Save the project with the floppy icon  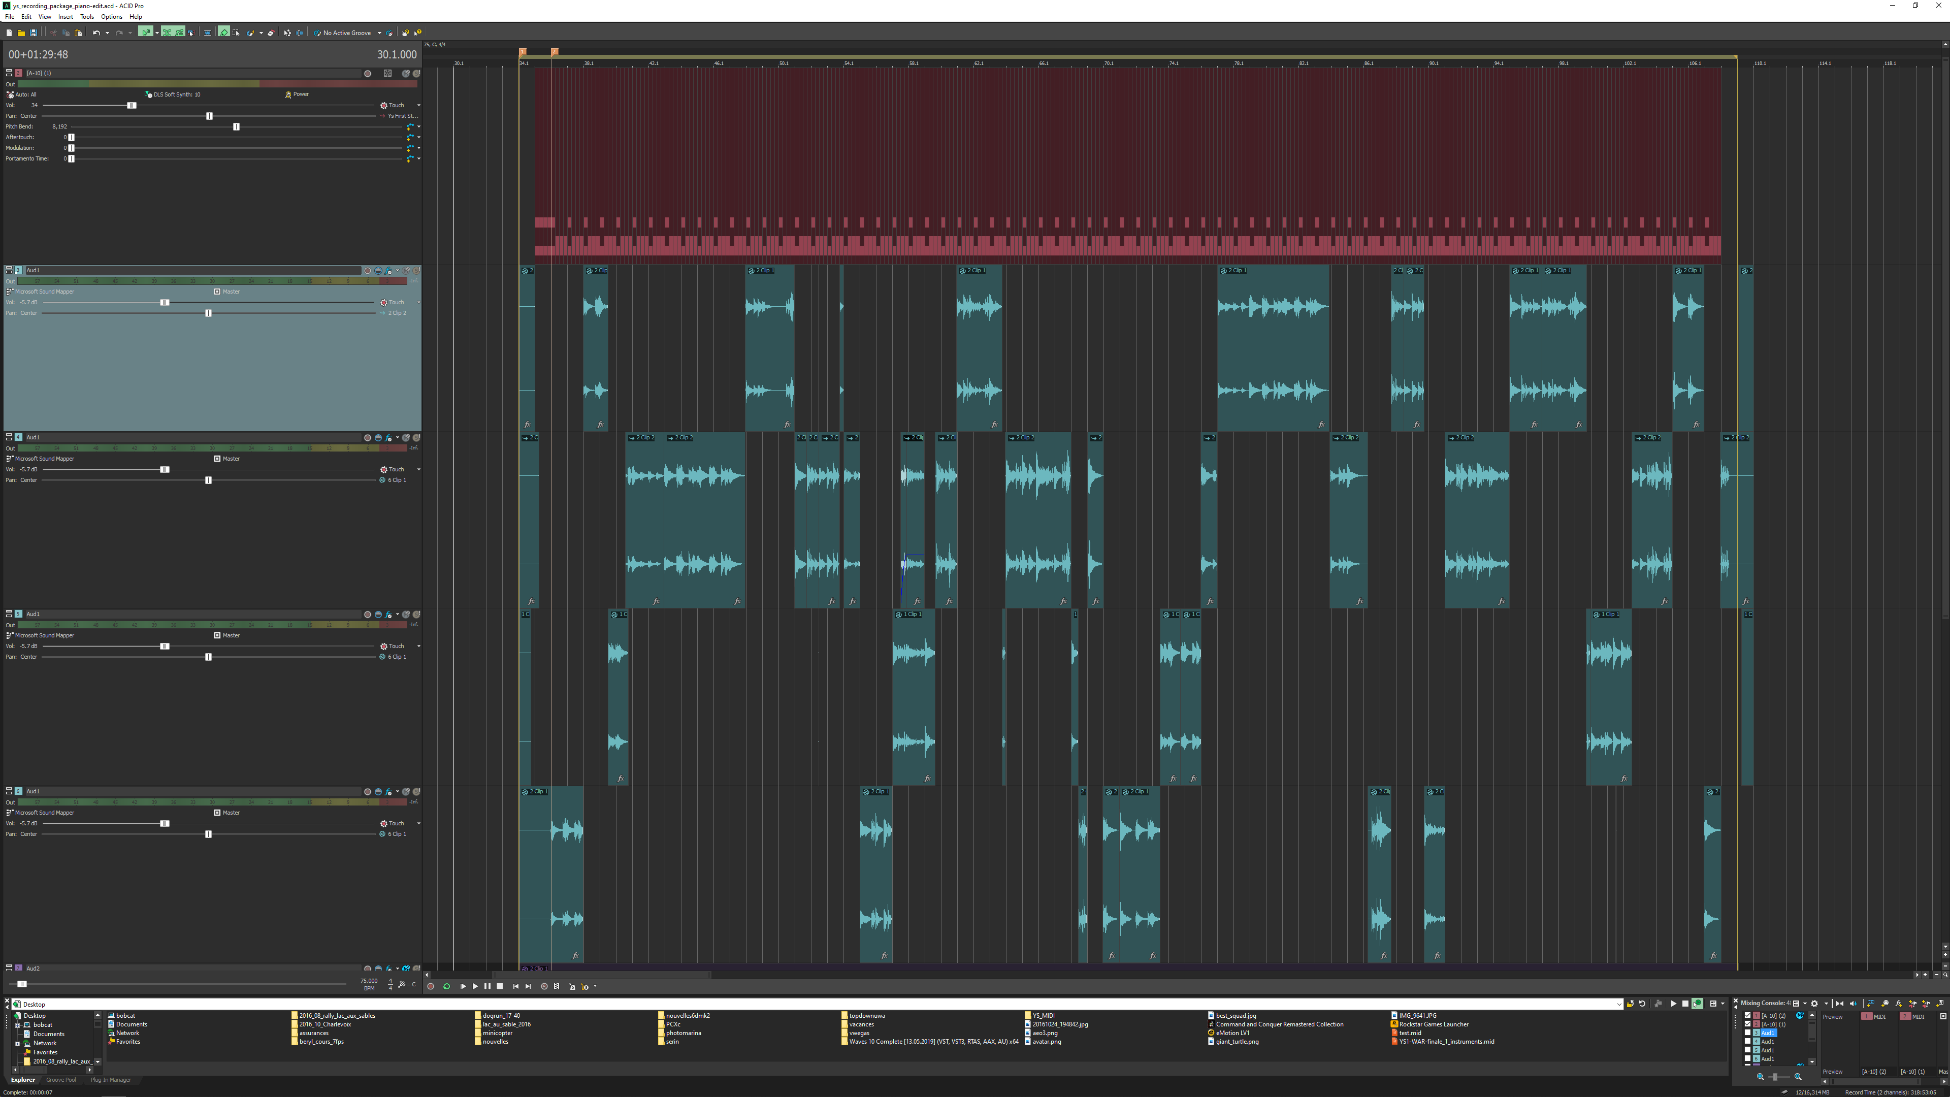34,33
